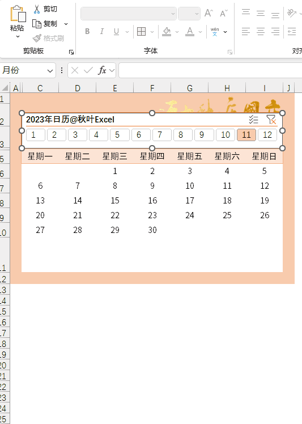Select month 10 in slicer
Image resolution: width=302 pixels, height=424 pixels.
(x=226, y=135)
